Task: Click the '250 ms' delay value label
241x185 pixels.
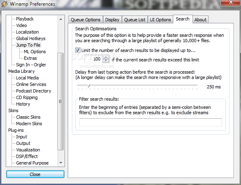Action: 213,87
